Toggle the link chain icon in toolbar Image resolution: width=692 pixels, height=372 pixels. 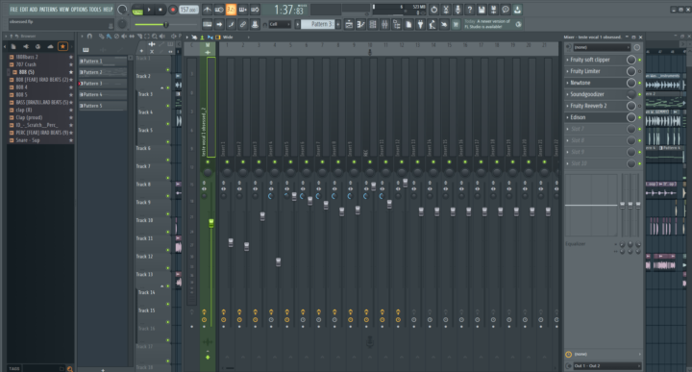pos(243,24)
